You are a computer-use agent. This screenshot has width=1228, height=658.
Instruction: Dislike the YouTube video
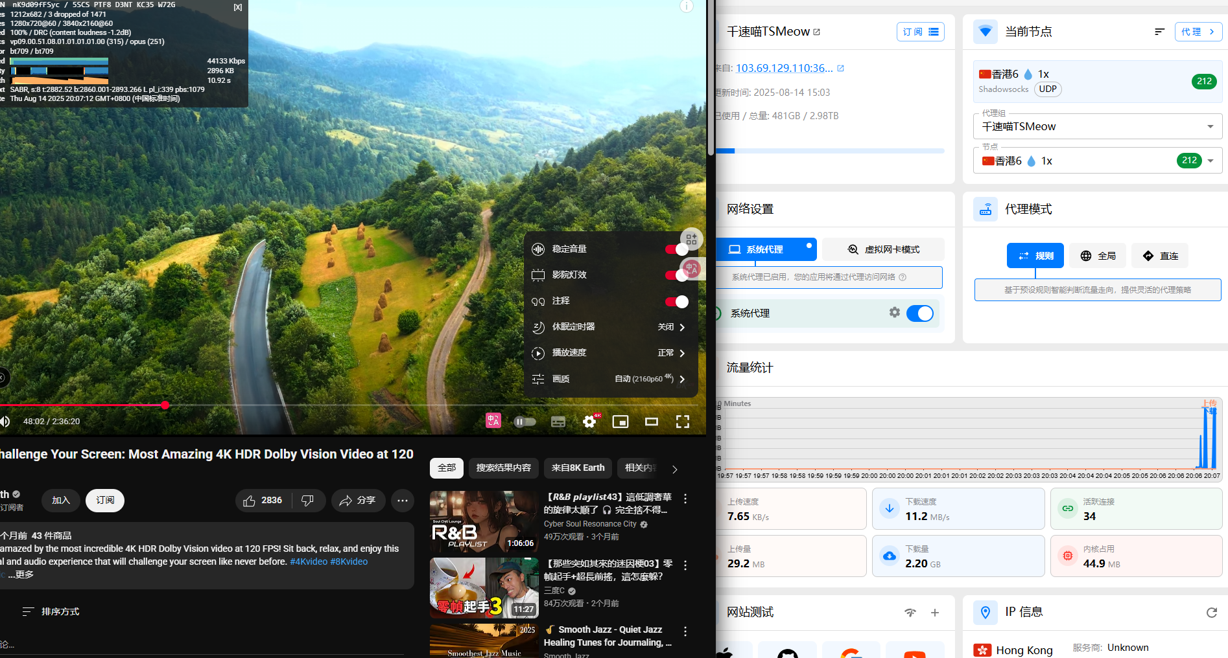coord(308,501)
